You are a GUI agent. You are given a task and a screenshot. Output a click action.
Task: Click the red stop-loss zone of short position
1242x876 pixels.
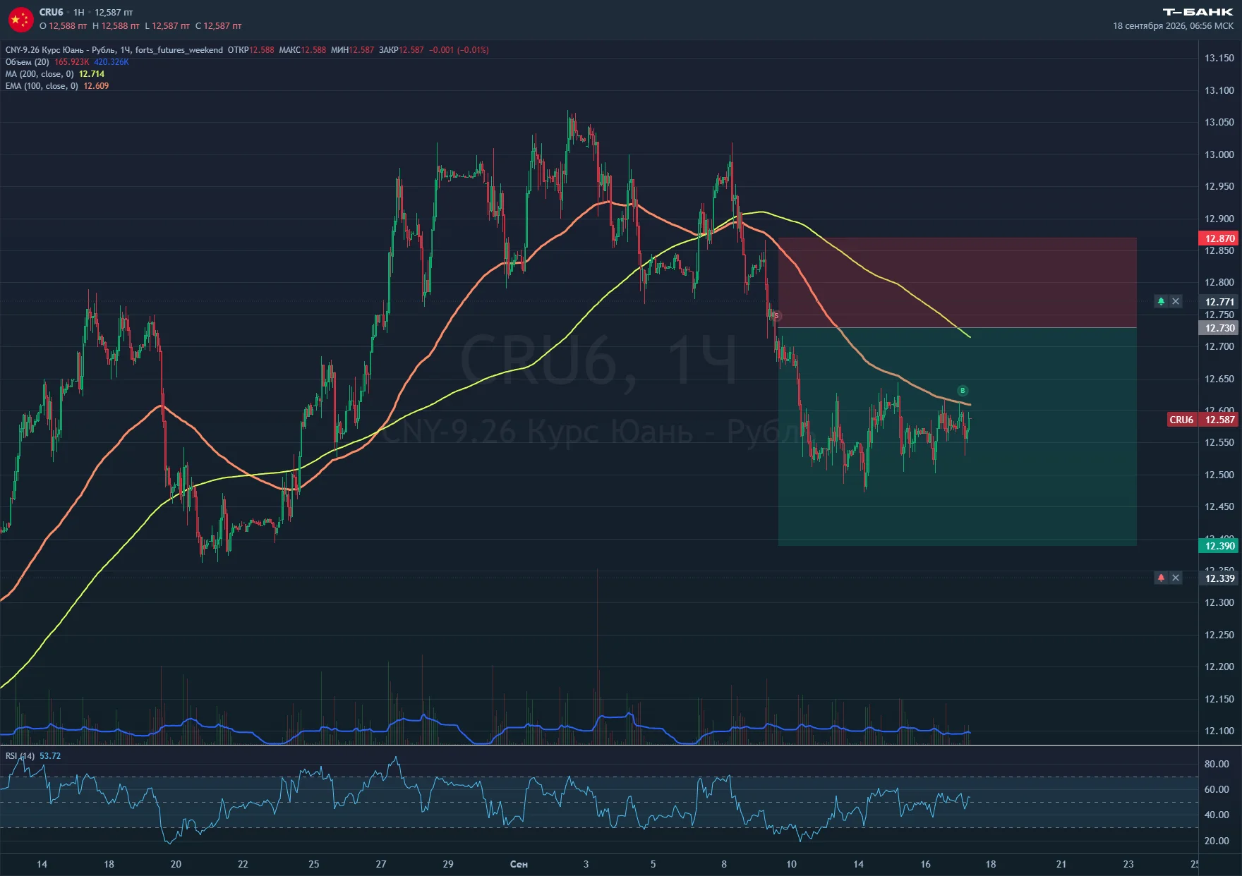pyautogui.click(x=957, y=283)
